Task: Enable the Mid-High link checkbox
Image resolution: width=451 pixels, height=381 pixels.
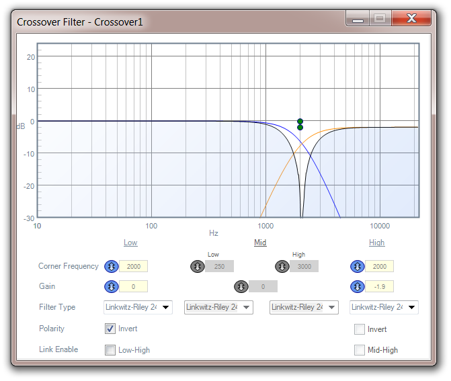Action: pyautogui.click(x=360, y=350)
